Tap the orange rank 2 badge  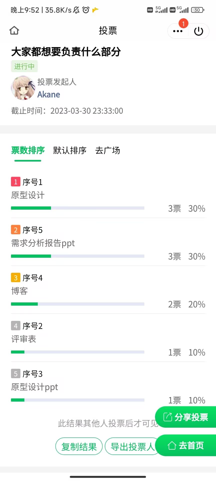[15, 230]
